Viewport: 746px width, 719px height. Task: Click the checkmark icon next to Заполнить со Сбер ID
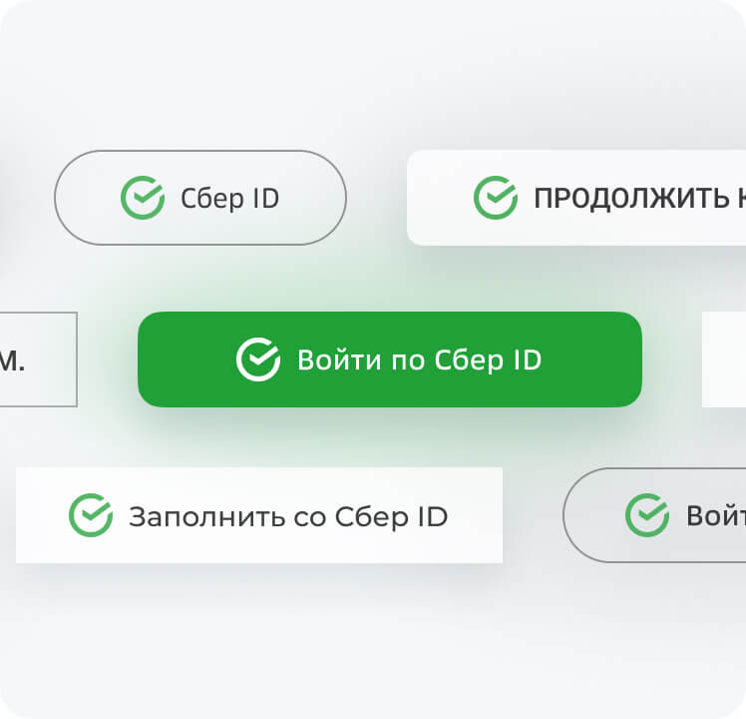91,515
